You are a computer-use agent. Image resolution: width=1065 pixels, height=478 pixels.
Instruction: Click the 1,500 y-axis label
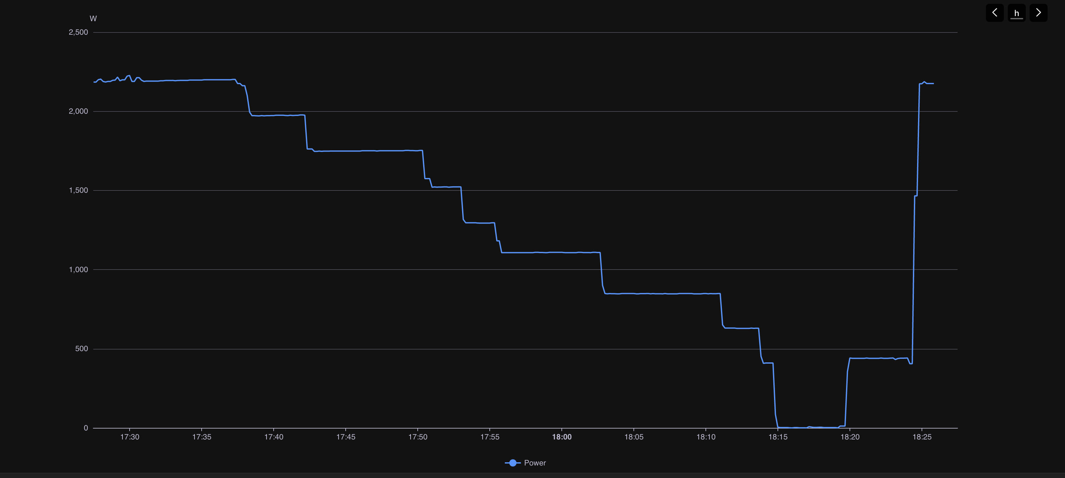(78, 190)
